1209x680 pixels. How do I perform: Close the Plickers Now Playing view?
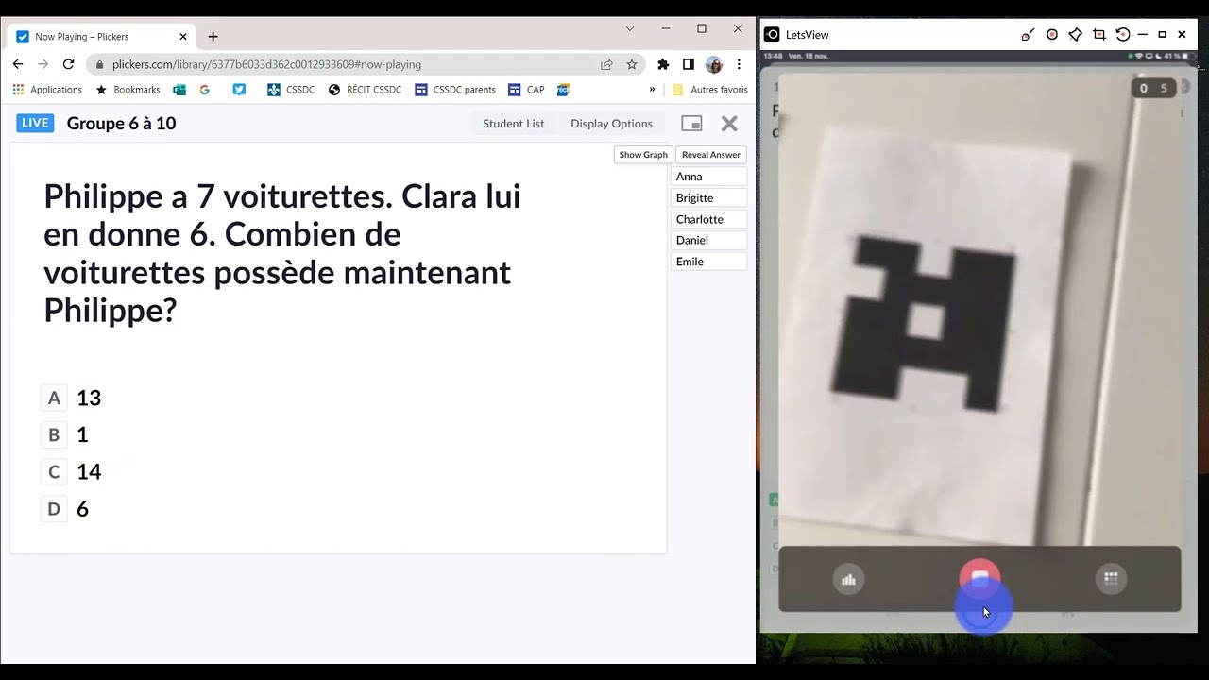coord(729,124)
